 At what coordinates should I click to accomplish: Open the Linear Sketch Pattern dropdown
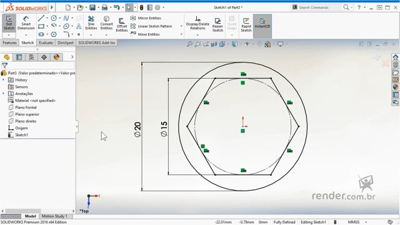click(x=181, y=26)
